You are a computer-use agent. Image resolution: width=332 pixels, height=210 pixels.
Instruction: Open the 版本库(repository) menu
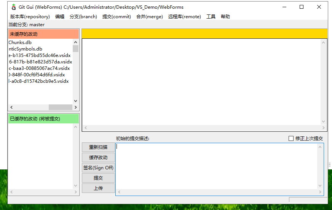click(x=30, y=17)
